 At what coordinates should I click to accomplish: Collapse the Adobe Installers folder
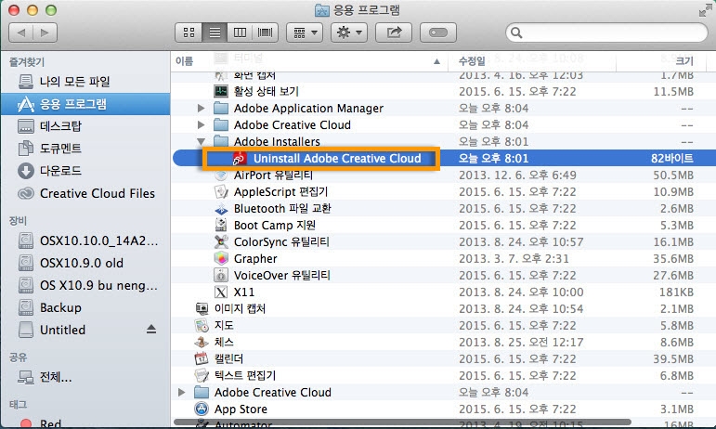pyautogui.click(x=201, y=141)
